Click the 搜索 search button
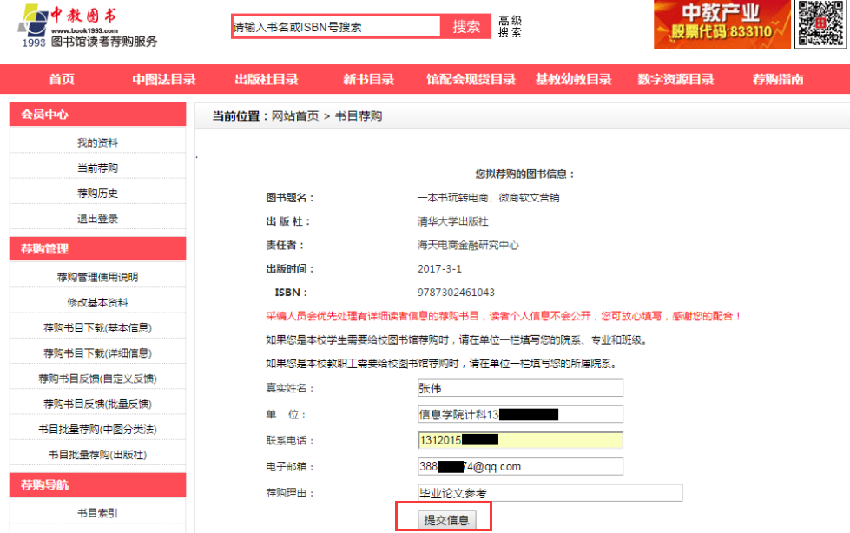 click(466, 26)
